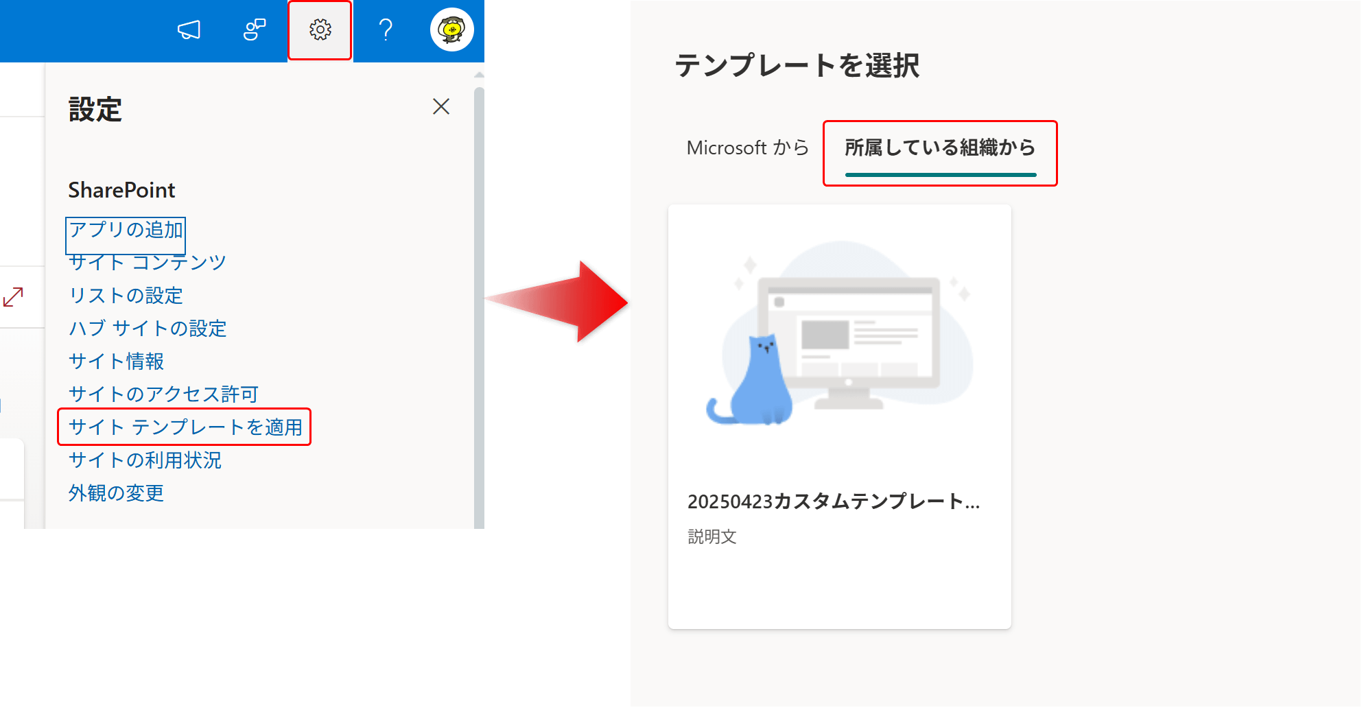Image resolution: width=1364 pixels, height=710 pixels.
Task: Click サイト テンプレートを適用 link
Action: [x=185, y=427]
